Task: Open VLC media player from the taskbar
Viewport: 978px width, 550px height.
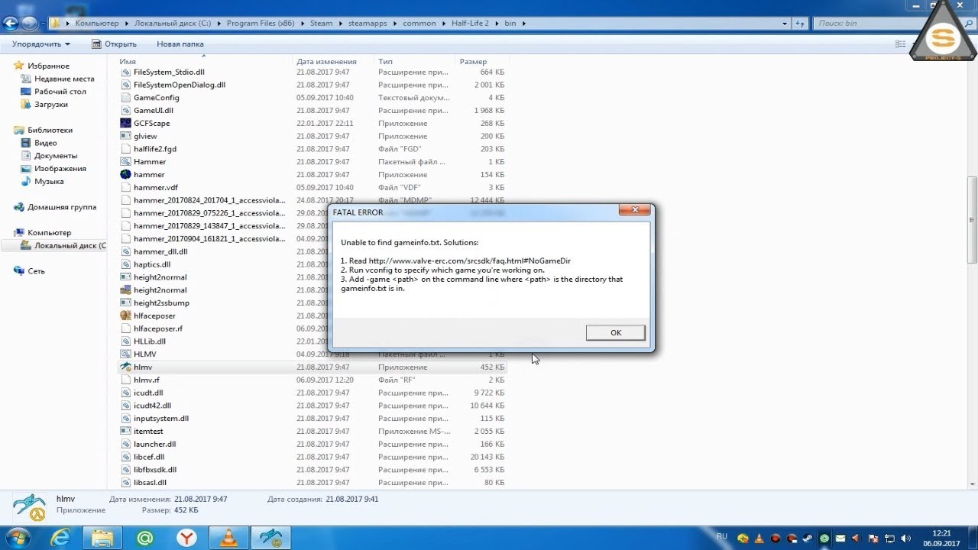Action: click(228, 539)
